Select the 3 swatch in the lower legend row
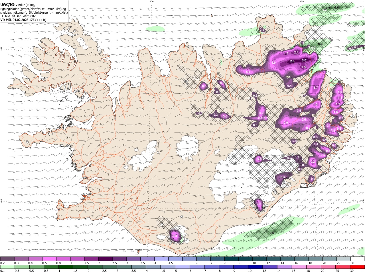This screenshot has width=365, height=273. point(124,267)
